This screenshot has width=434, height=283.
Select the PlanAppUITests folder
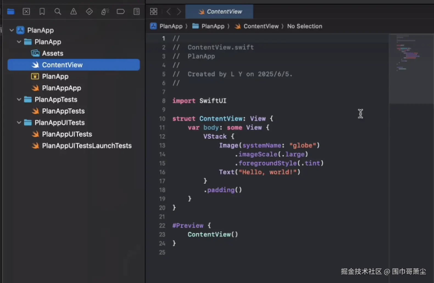pyautogui.click(x=60, y=122)
